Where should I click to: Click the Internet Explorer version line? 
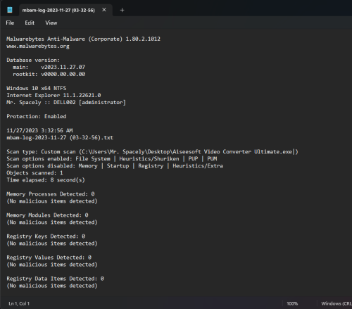pyautogui.click(x=54, y=95)
